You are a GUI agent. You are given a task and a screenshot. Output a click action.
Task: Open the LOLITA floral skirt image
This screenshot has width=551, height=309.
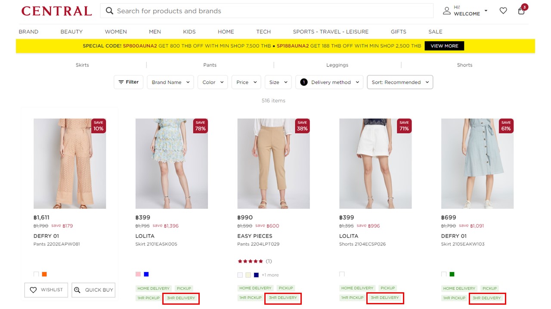(x=172, y=164)
